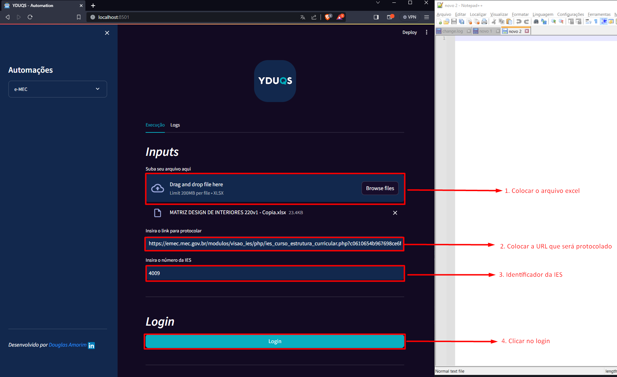Open the Formatar menu in Notepad++
The height and width of the screenshot is (377, 617).
click(x=520, y=14)
